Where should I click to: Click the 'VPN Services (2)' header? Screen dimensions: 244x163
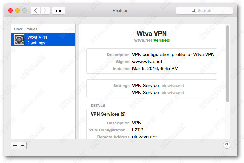(108, 114)
